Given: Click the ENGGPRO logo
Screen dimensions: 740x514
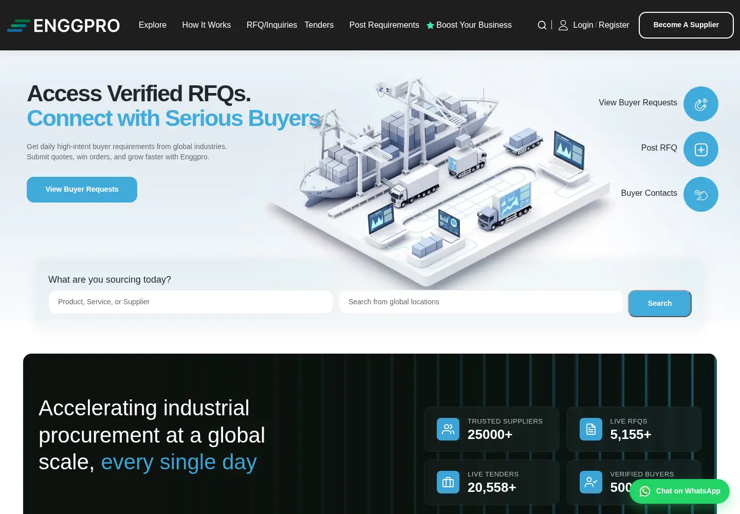Looking at the screenshot, I should click(x=63, y=25).
